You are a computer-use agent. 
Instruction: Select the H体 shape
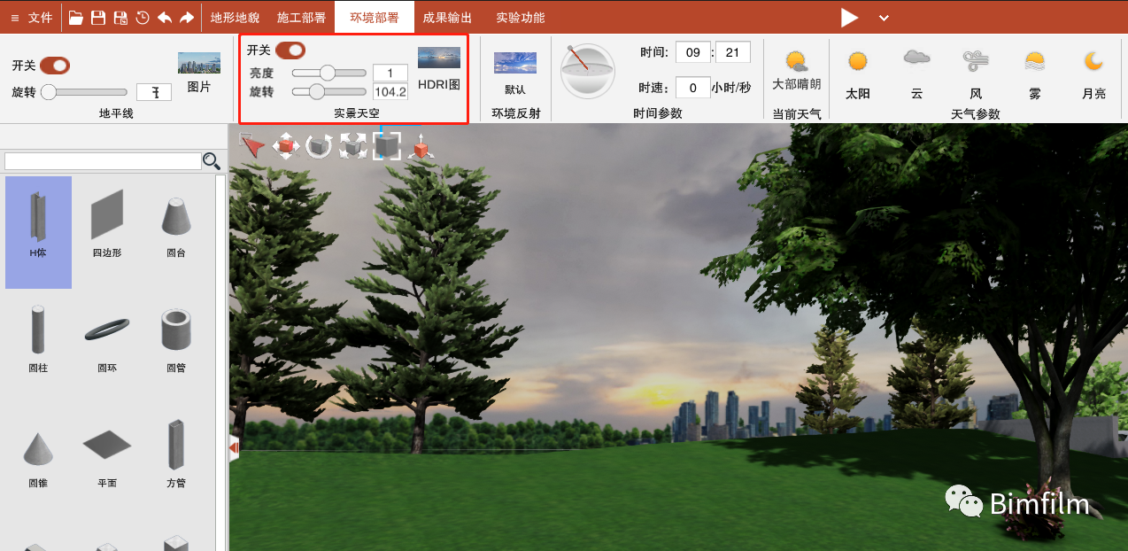tap(38, 232)
